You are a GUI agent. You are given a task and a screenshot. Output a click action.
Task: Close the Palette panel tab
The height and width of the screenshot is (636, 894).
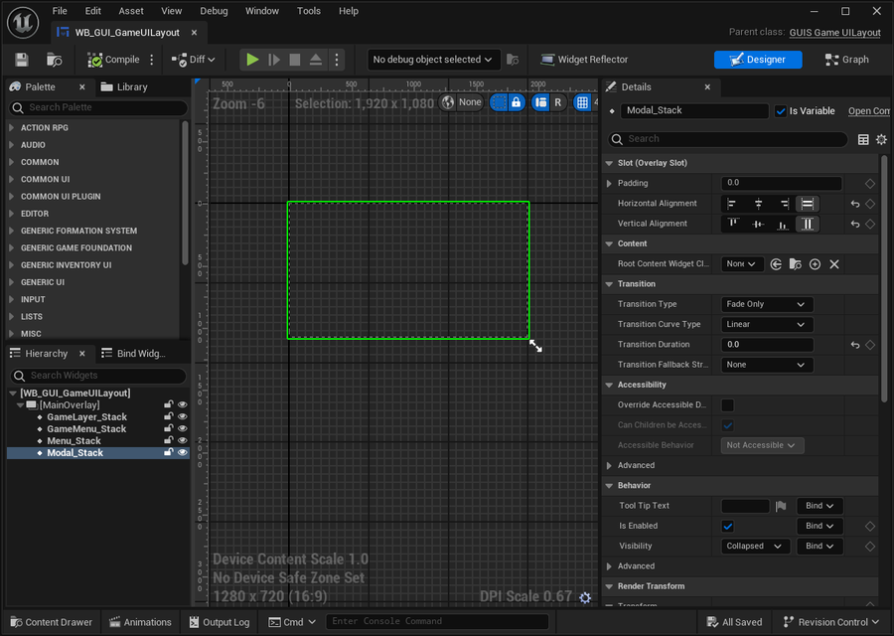tap(82, 86)
